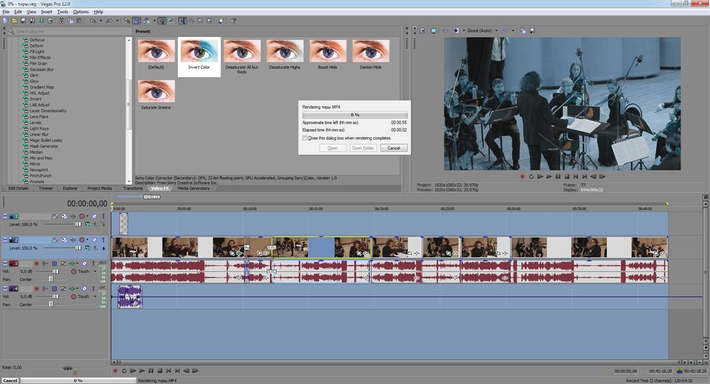This screenshot has height=384, width=710.
Task: Solo audio track 3
Action: [x=93, y=264]
